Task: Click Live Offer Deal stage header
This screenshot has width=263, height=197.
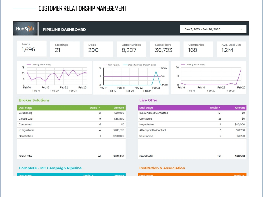Action: [146, 108]
